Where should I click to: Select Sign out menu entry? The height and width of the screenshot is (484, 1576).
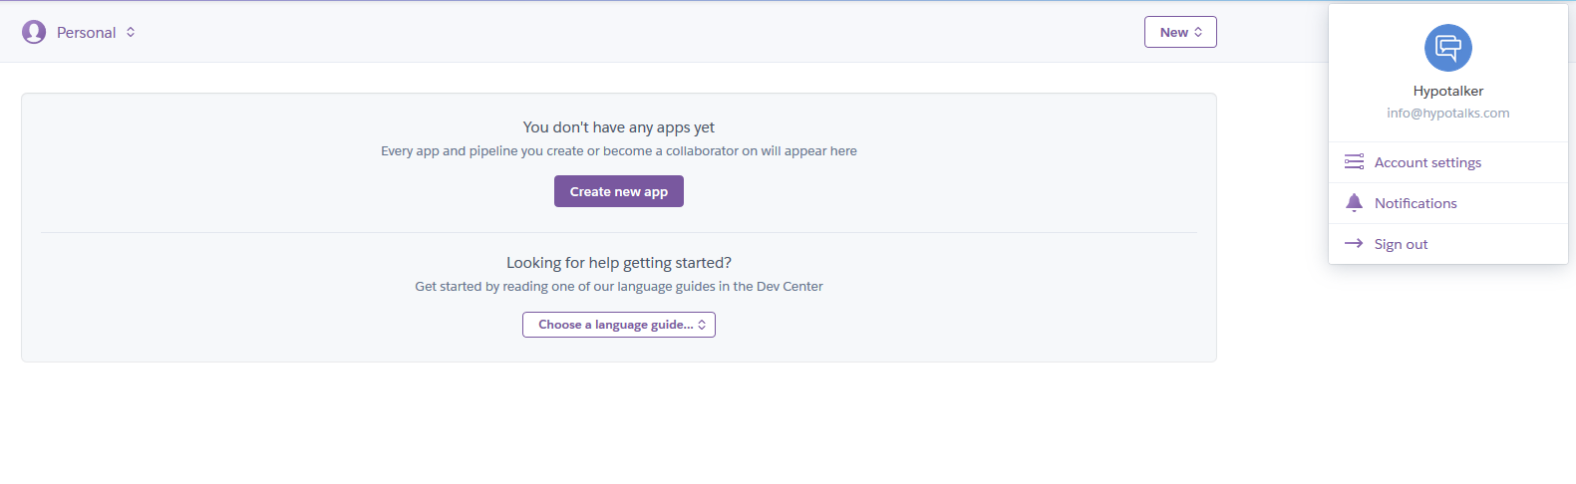(1448, 244)
